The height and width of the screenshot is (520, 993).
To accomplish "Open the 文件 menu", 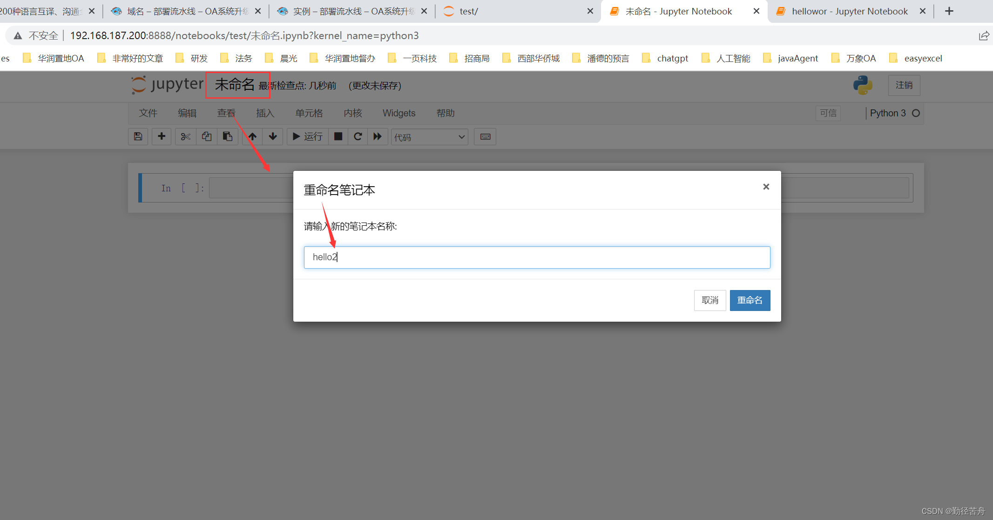I will click(148, 113).
